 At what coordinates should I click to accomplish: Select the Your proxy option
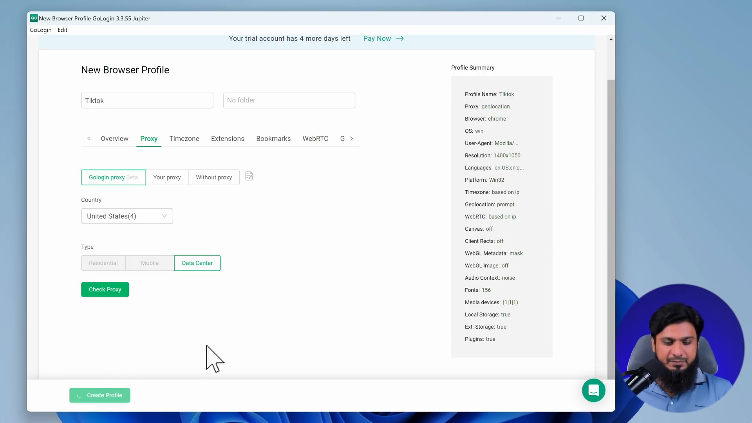(167, 177)
